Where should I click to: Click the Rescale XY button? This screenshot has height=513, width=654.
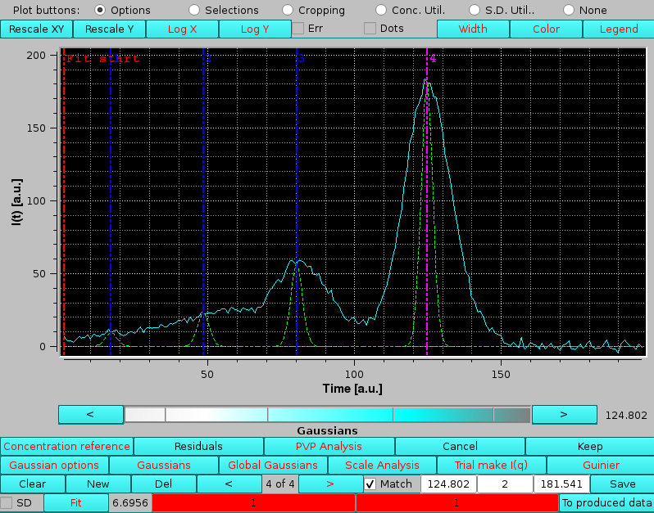[36, 29]
